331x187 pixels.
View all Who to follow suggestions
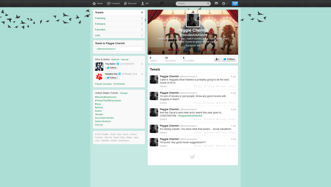coord(125,60)
